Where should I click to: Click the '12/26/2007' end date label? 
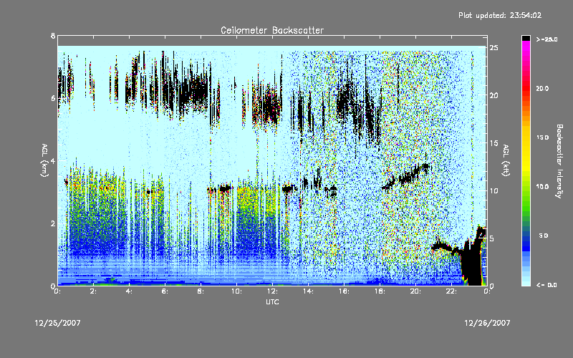(x=487, y=324)
